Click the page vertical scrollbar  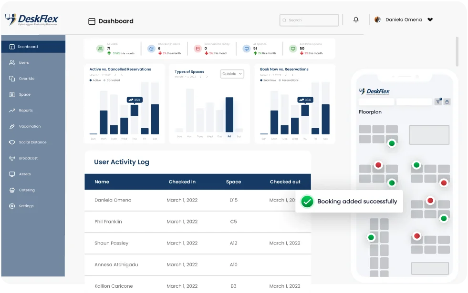(x=457, y=51)
